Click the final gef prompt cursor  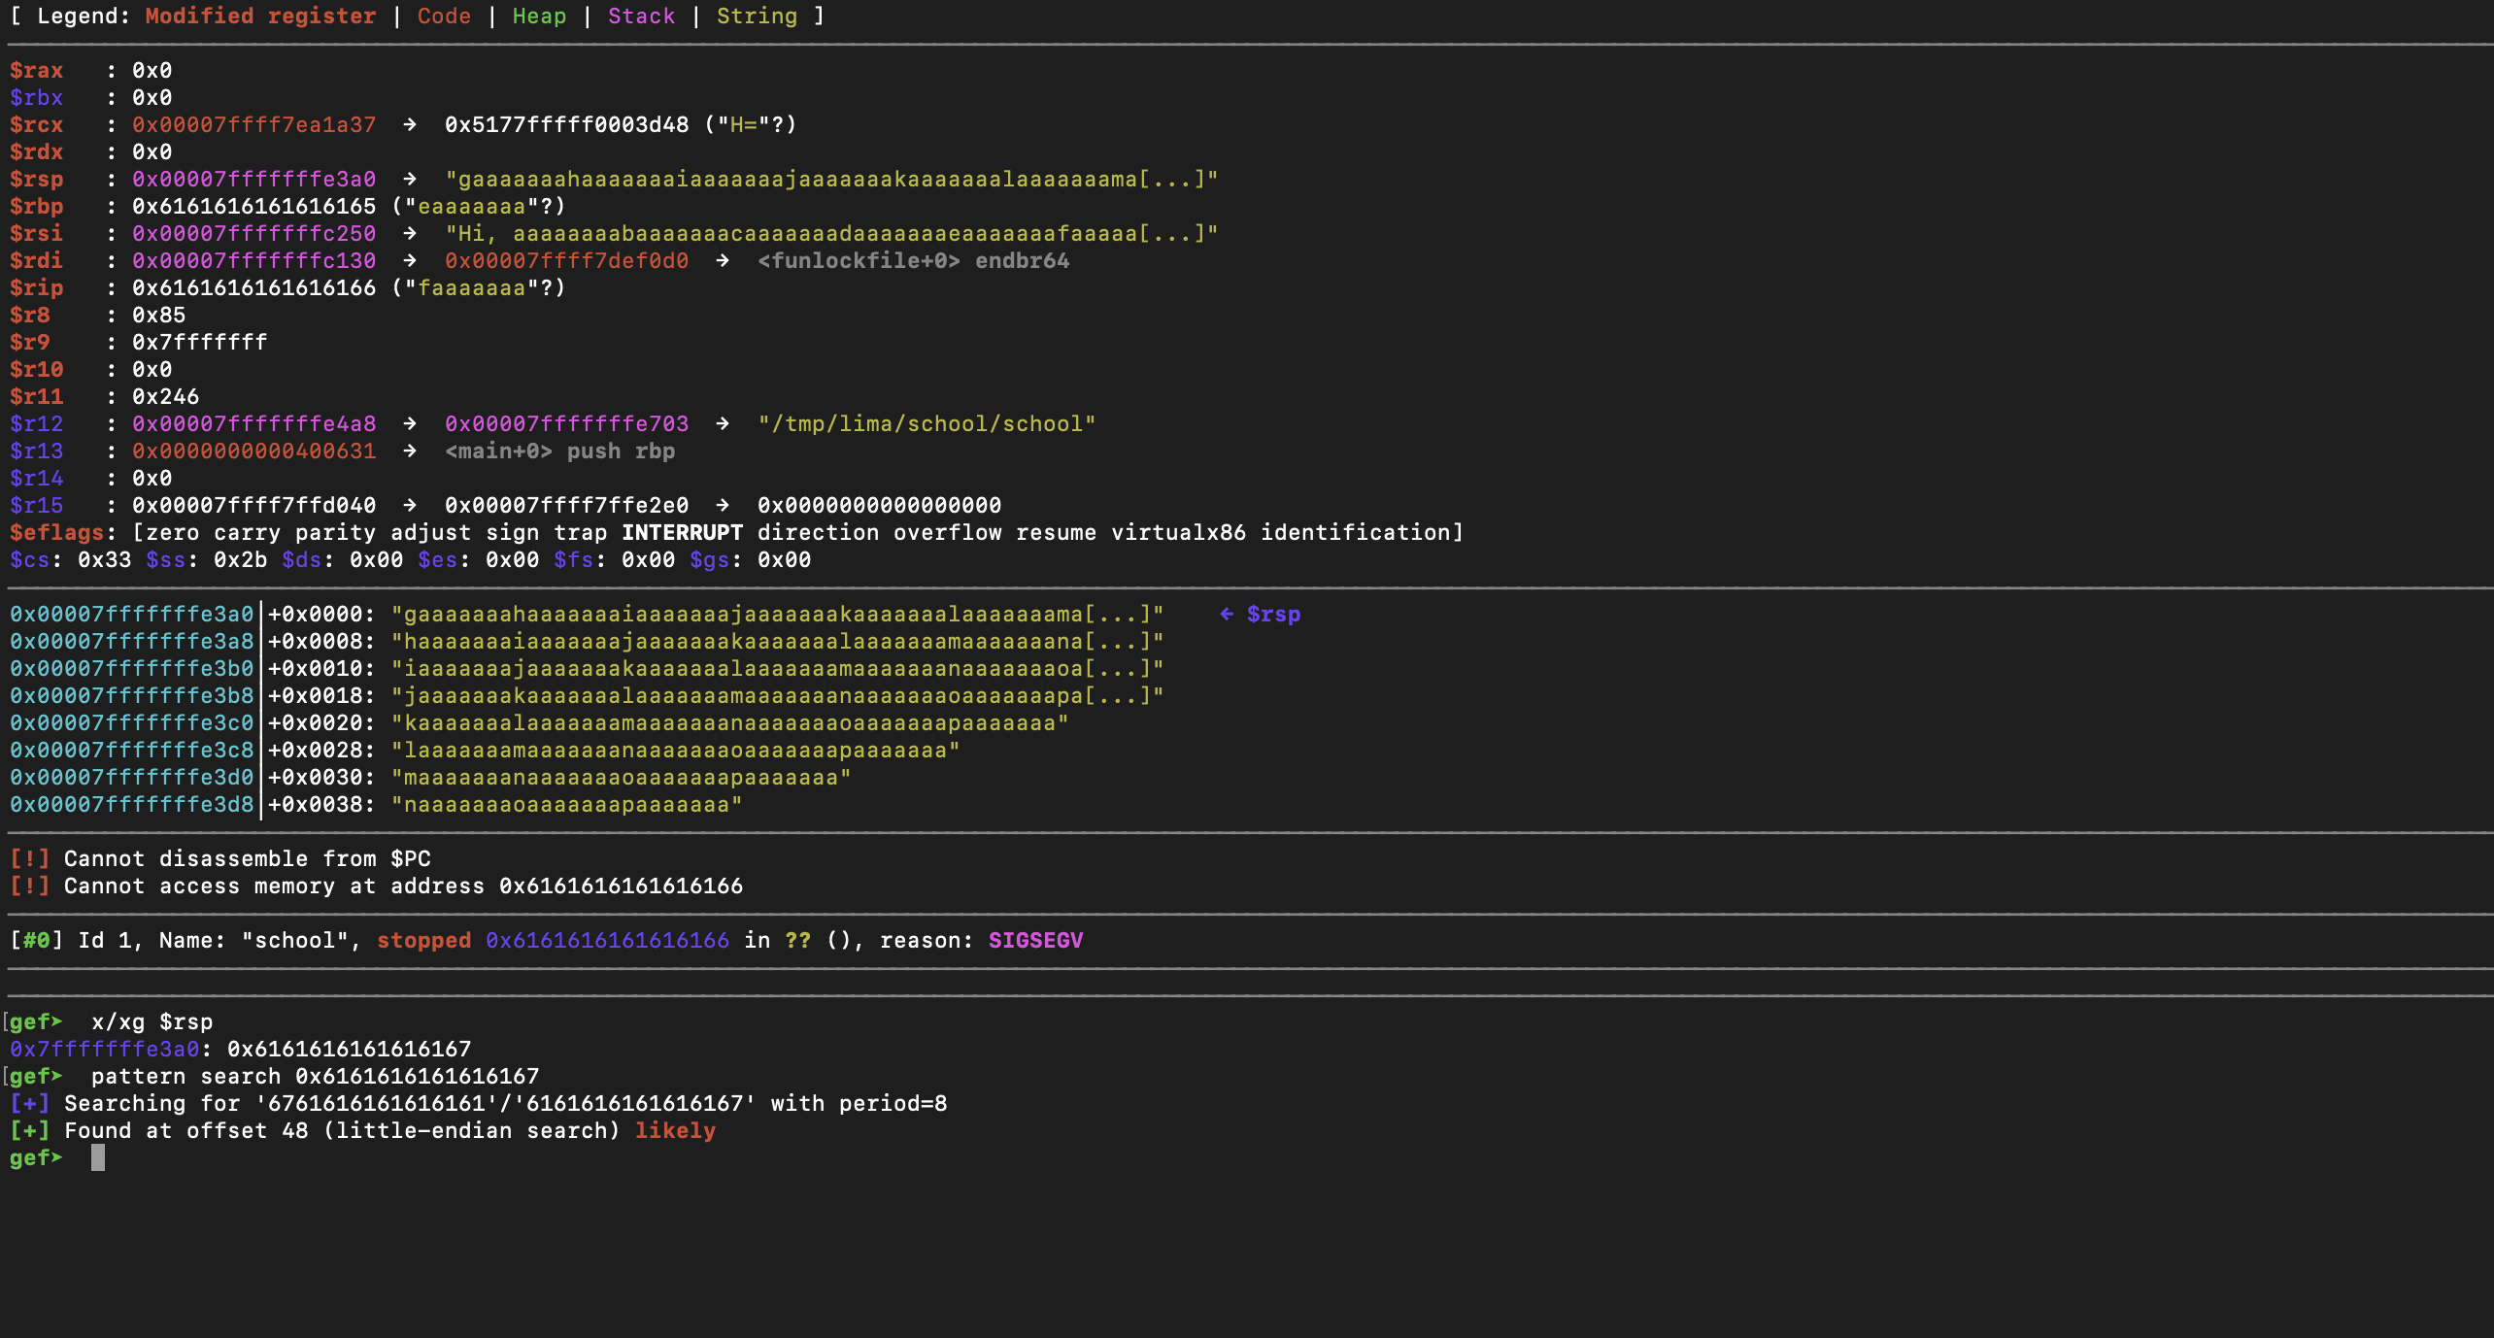click(x=98, y=1158)
